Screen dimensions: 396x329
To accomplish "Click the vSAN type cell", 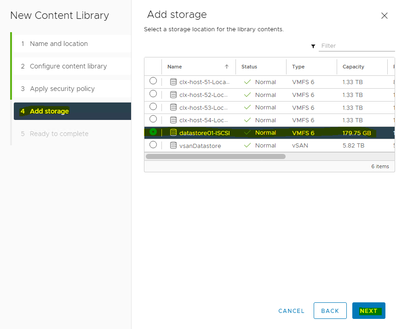I will pyautogui.click(x=300, y=145).
